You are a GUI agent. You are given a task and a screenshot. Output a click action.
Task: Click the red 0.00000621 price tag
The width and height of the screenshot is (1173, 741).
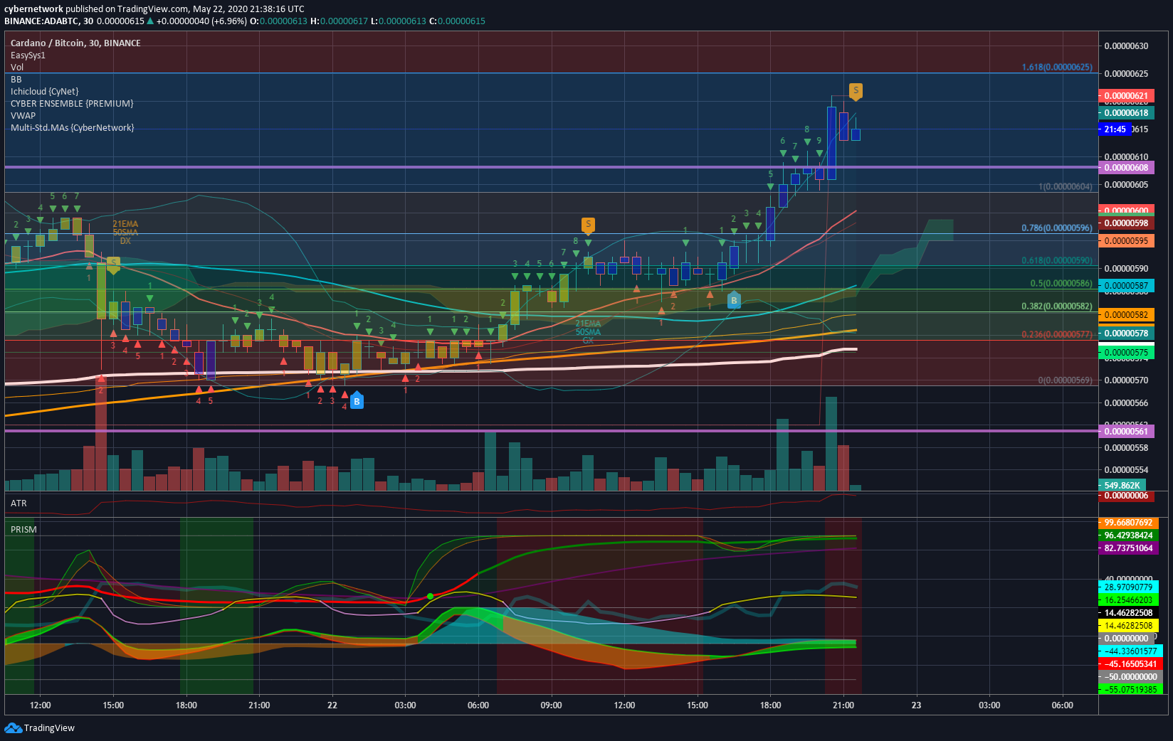(x=1127, y=96)
